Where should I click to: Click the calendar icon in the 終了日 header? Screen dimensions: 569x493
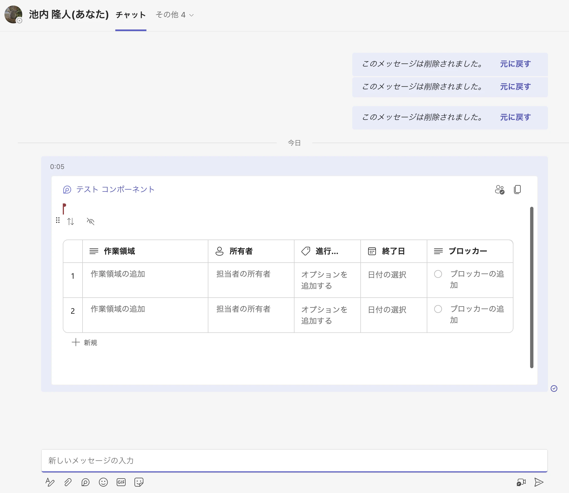click(372, 251)
